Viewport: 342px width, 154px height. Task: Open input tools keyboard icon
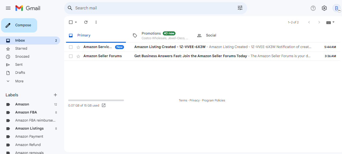pos(329,23)
